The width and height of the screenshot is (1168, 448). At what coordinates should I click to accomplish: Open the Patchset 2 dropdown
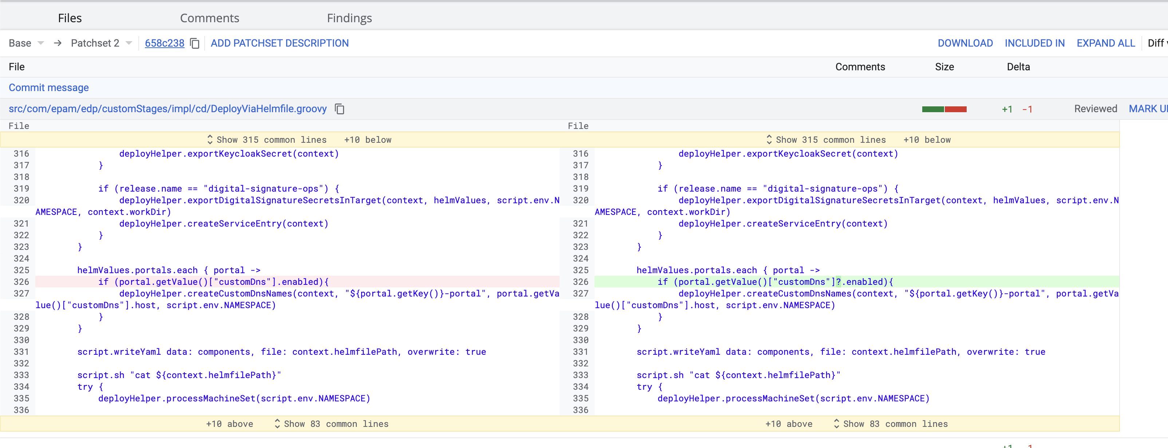coord(101,44)
